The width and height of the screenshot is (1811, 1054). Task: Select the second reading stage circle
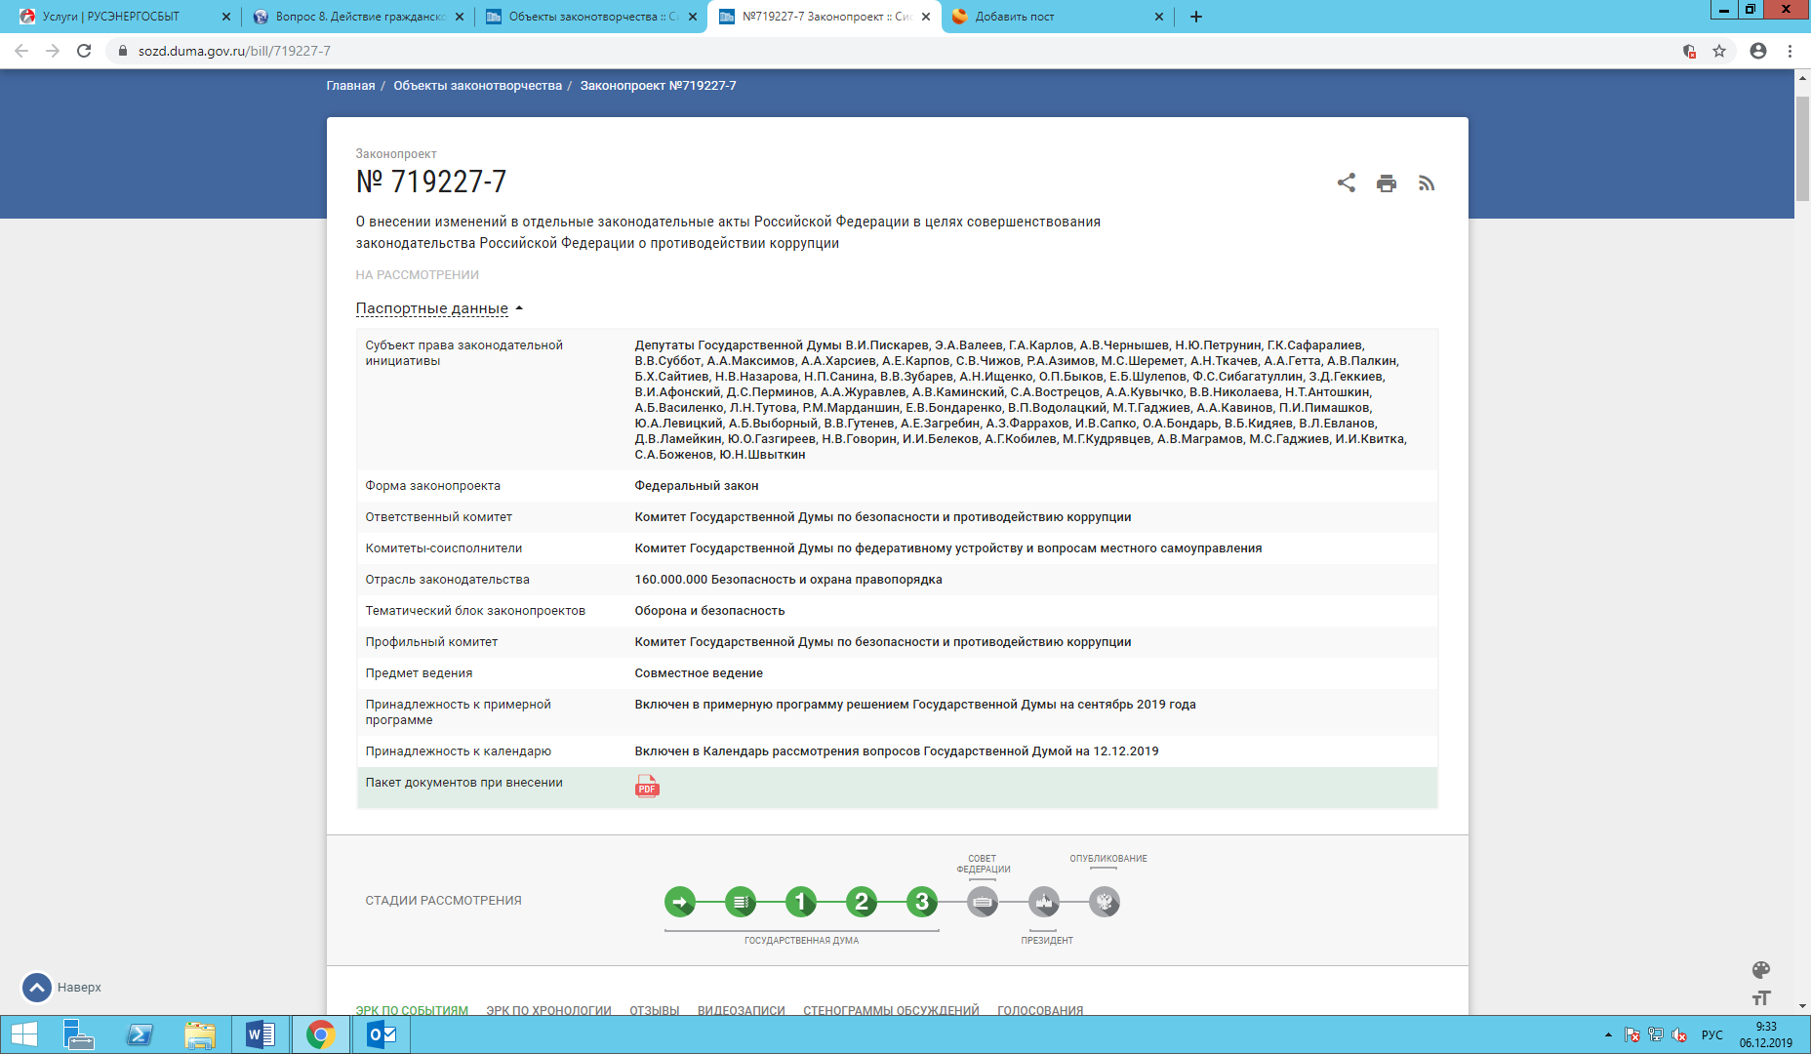[x=862, y=902]
